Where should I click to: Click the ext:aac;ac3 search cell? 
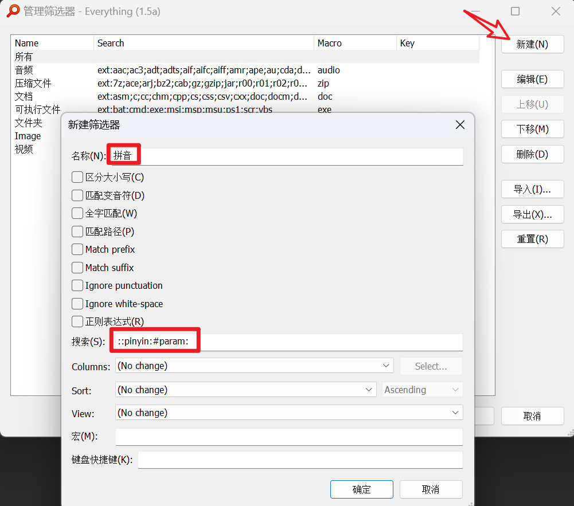pyautogui.click(x=204, y=70)
